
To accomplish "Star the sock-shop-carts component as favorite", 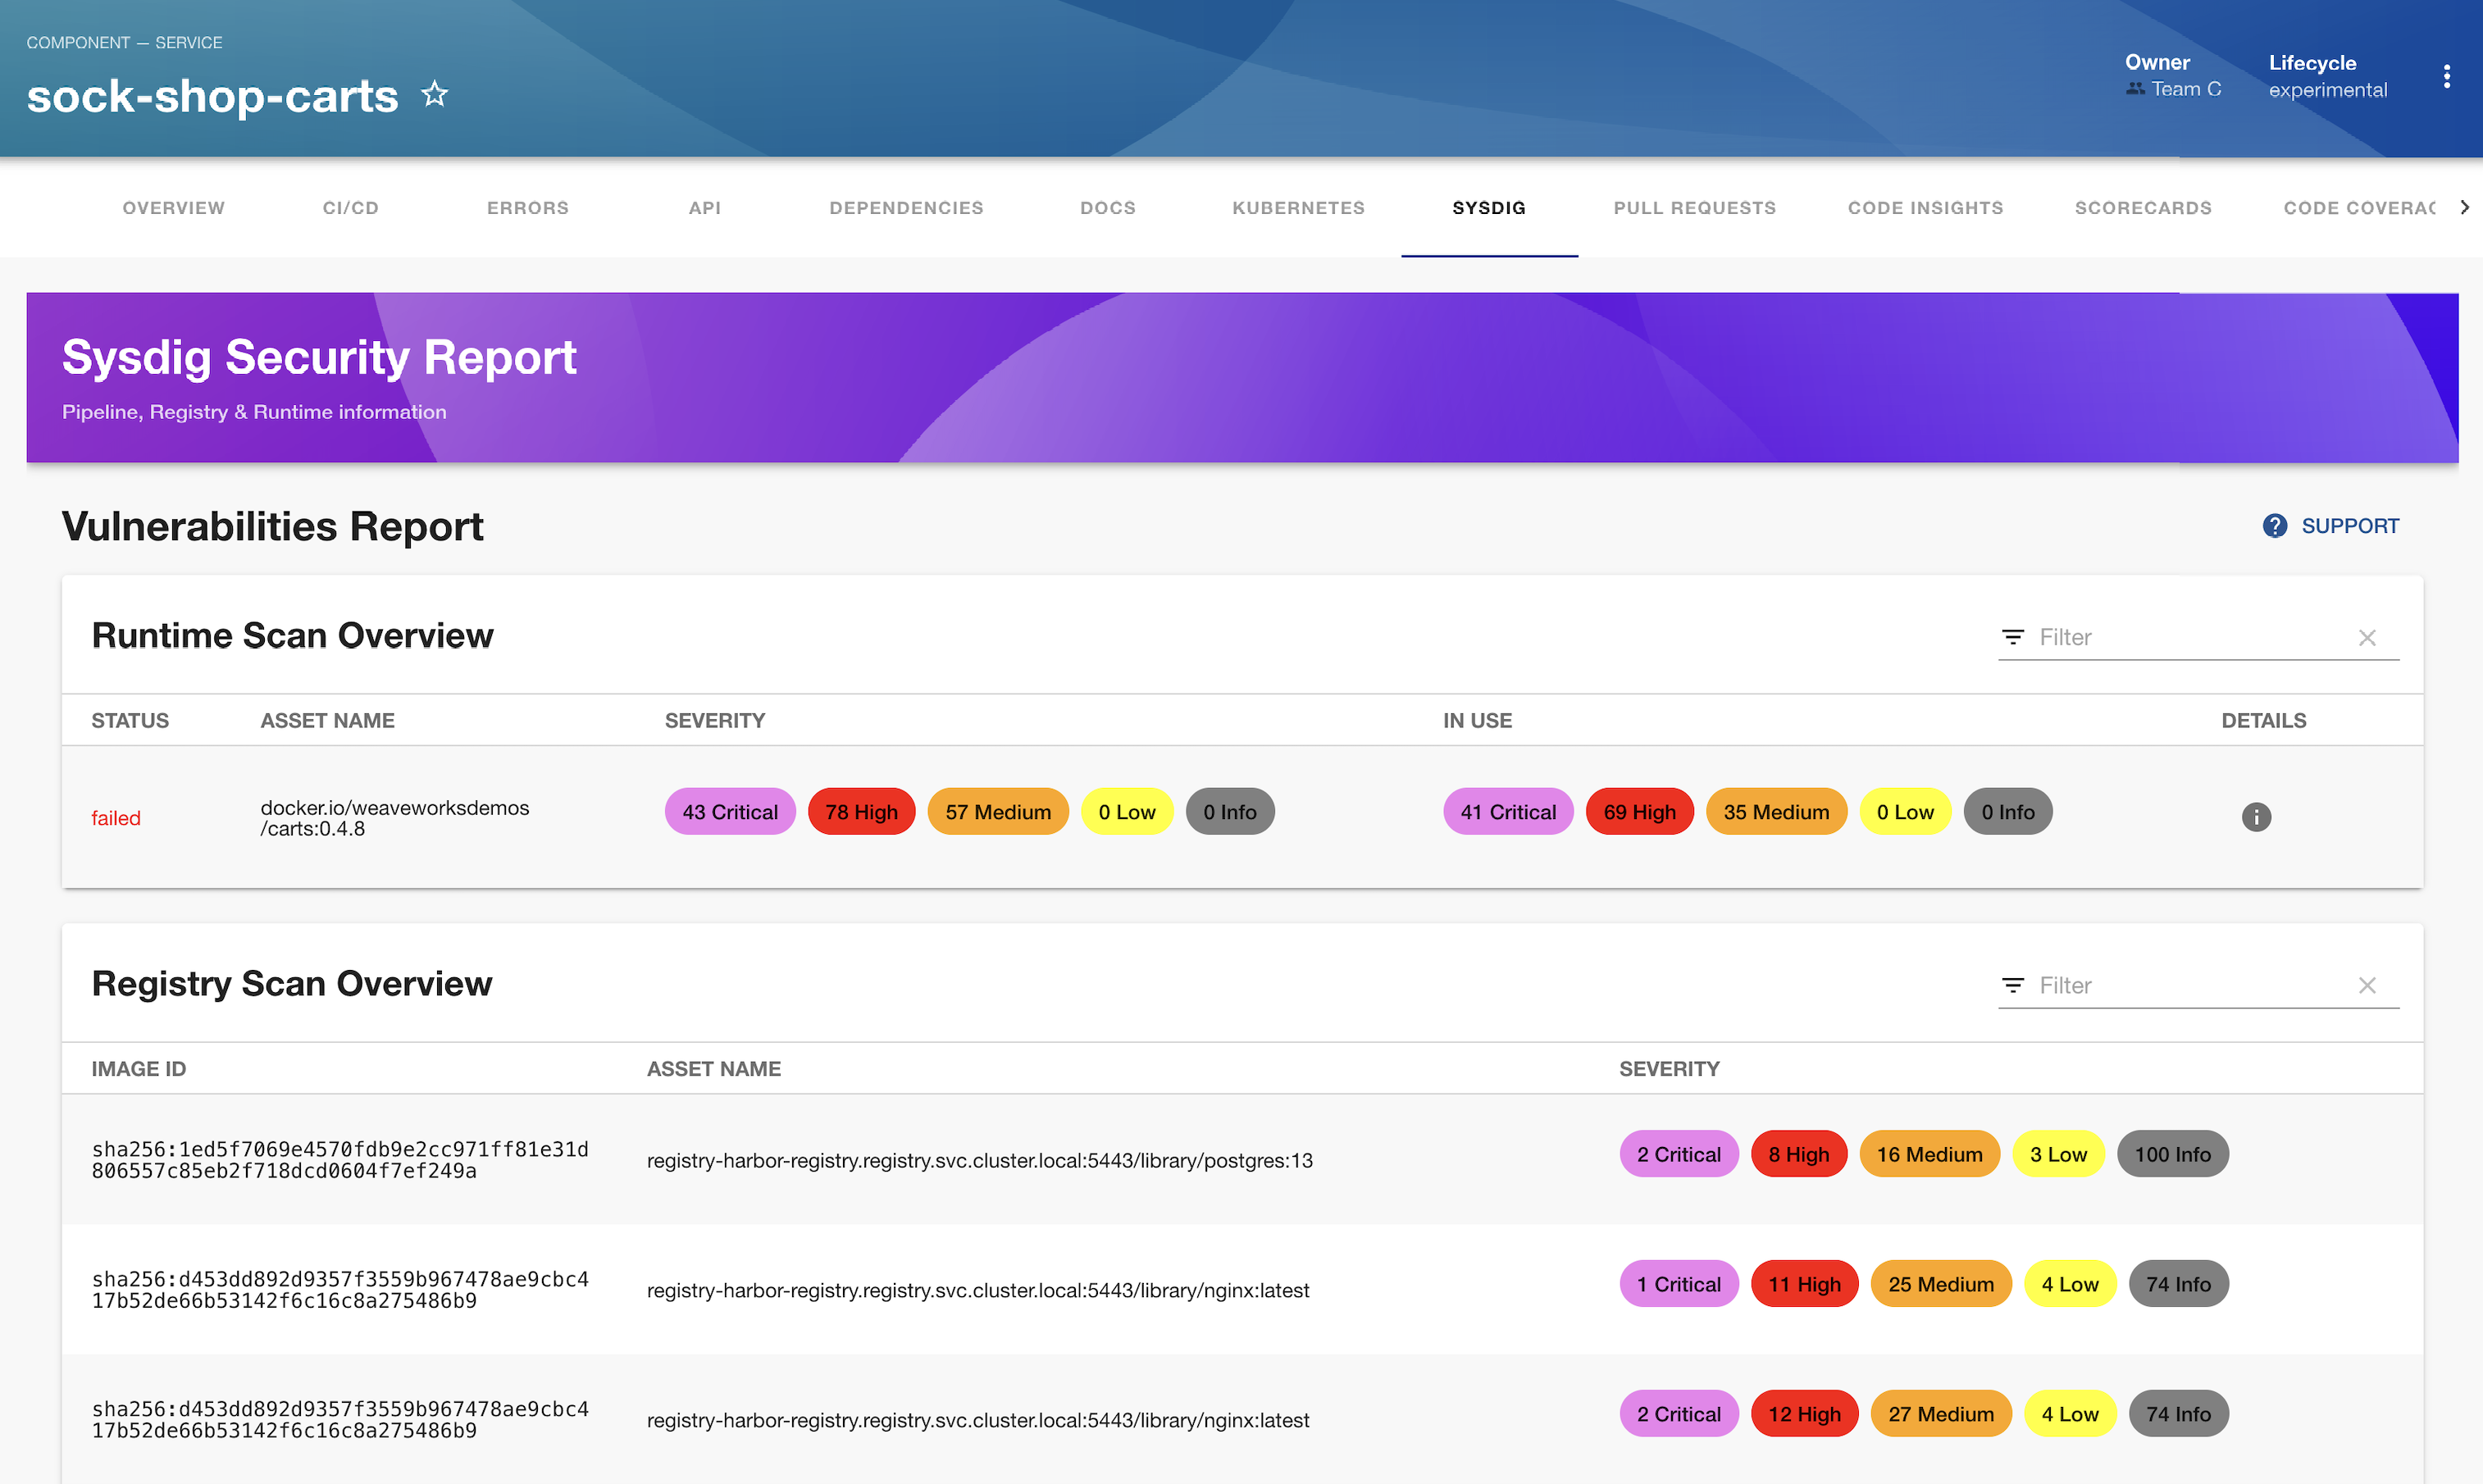I will point(434,95).
